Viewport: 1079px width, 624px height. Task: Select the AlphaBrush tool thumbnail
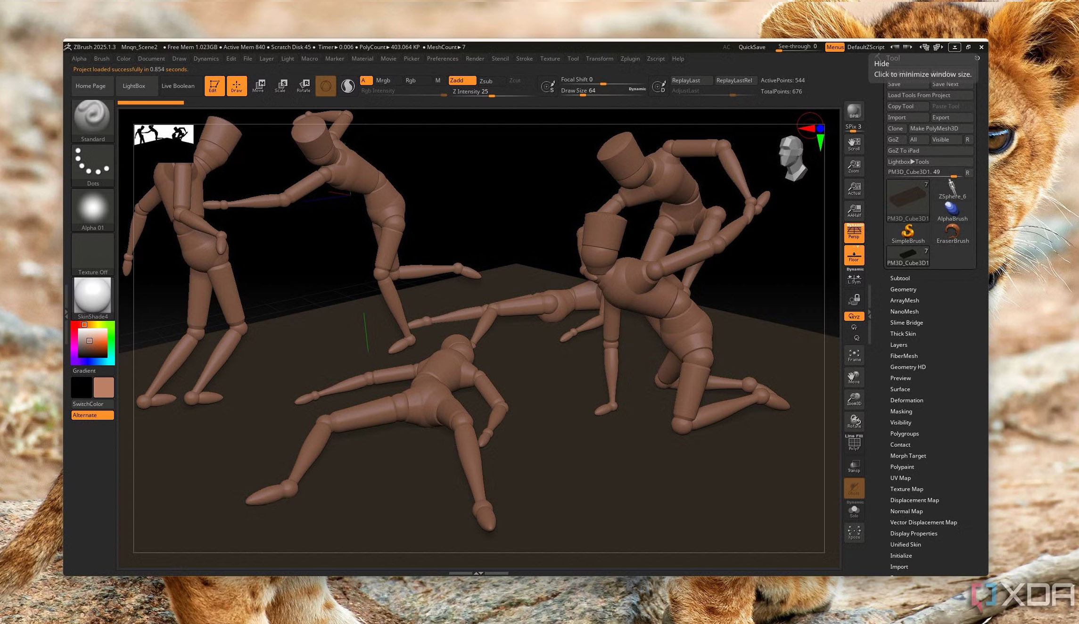(952, 212)
